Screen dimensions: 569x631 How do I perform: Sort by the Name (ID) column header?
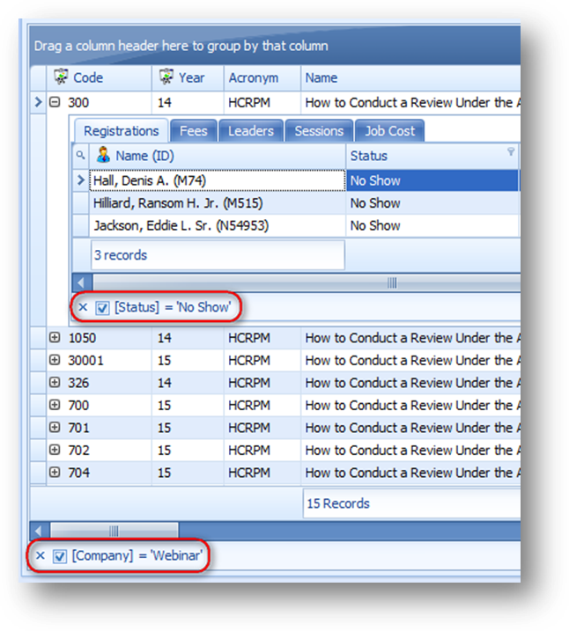[x=217, y=156]
